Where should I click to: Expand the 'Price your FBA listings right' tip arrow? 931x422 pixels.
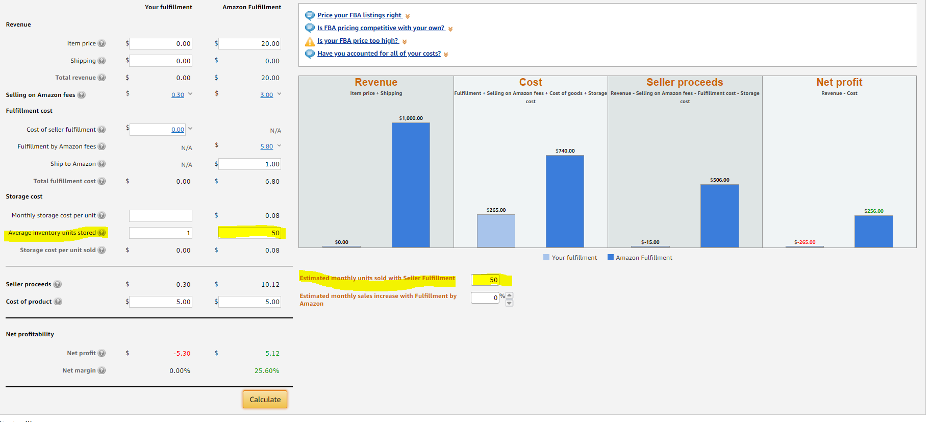point(408,16)
